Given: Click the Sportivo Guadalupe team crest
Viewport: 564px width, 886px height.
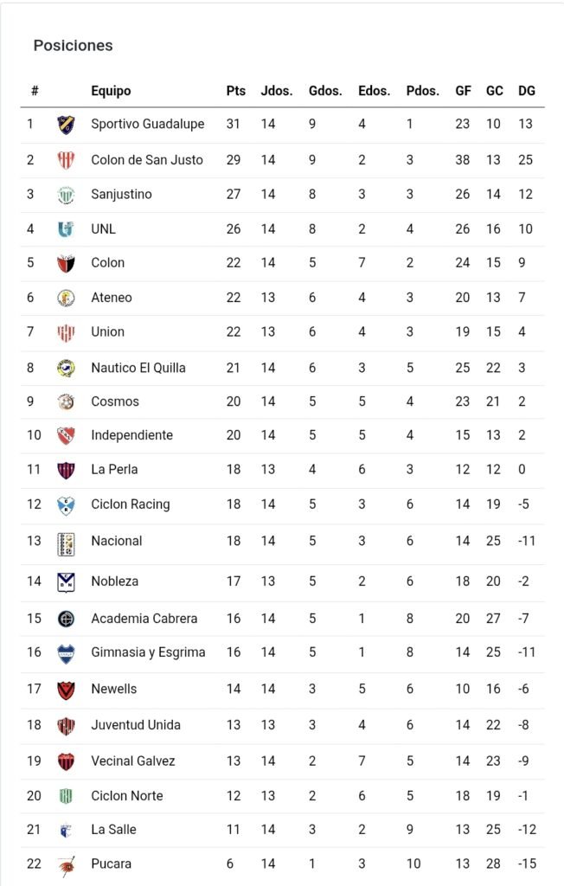Looking at the screenshot, I should [66, 125].
